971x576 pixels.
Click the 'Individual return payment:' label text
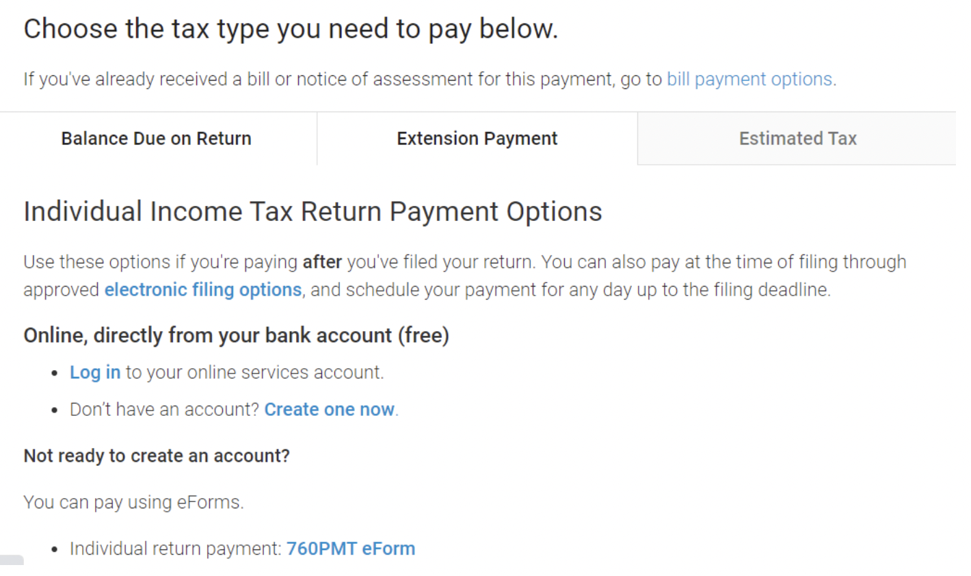(x=176, y=549)
